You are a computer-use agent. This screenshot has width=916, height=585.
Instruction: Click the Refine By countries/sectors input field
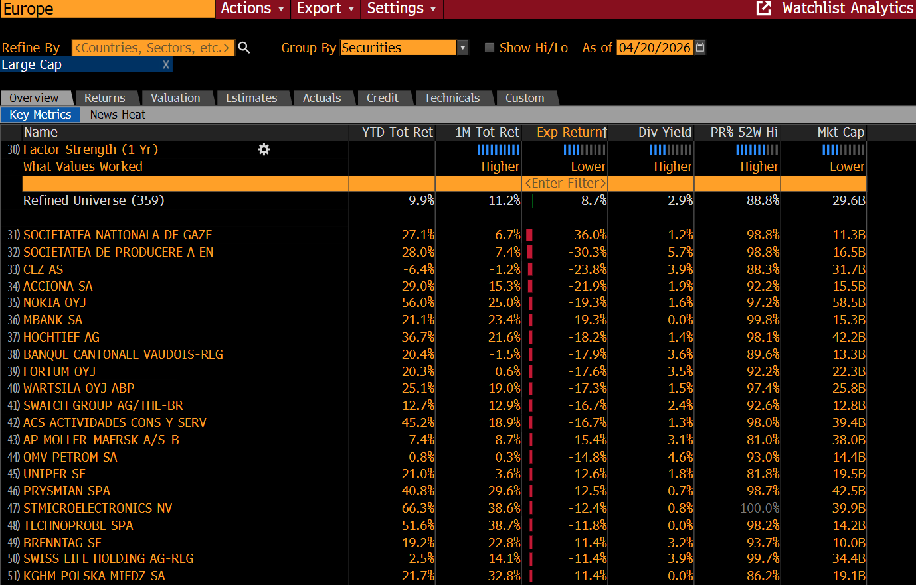153,48
